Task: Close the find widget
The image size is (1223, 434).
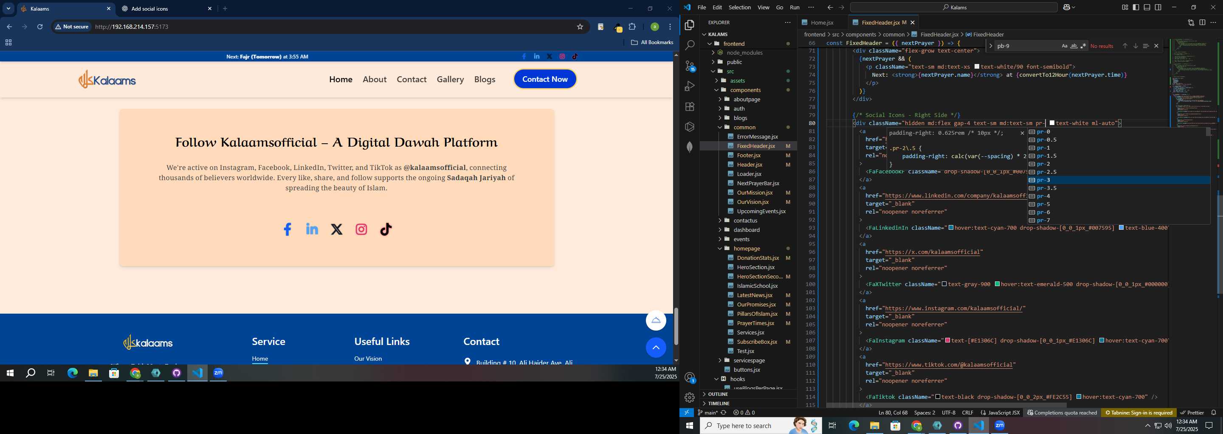Action: [1156, 46]
